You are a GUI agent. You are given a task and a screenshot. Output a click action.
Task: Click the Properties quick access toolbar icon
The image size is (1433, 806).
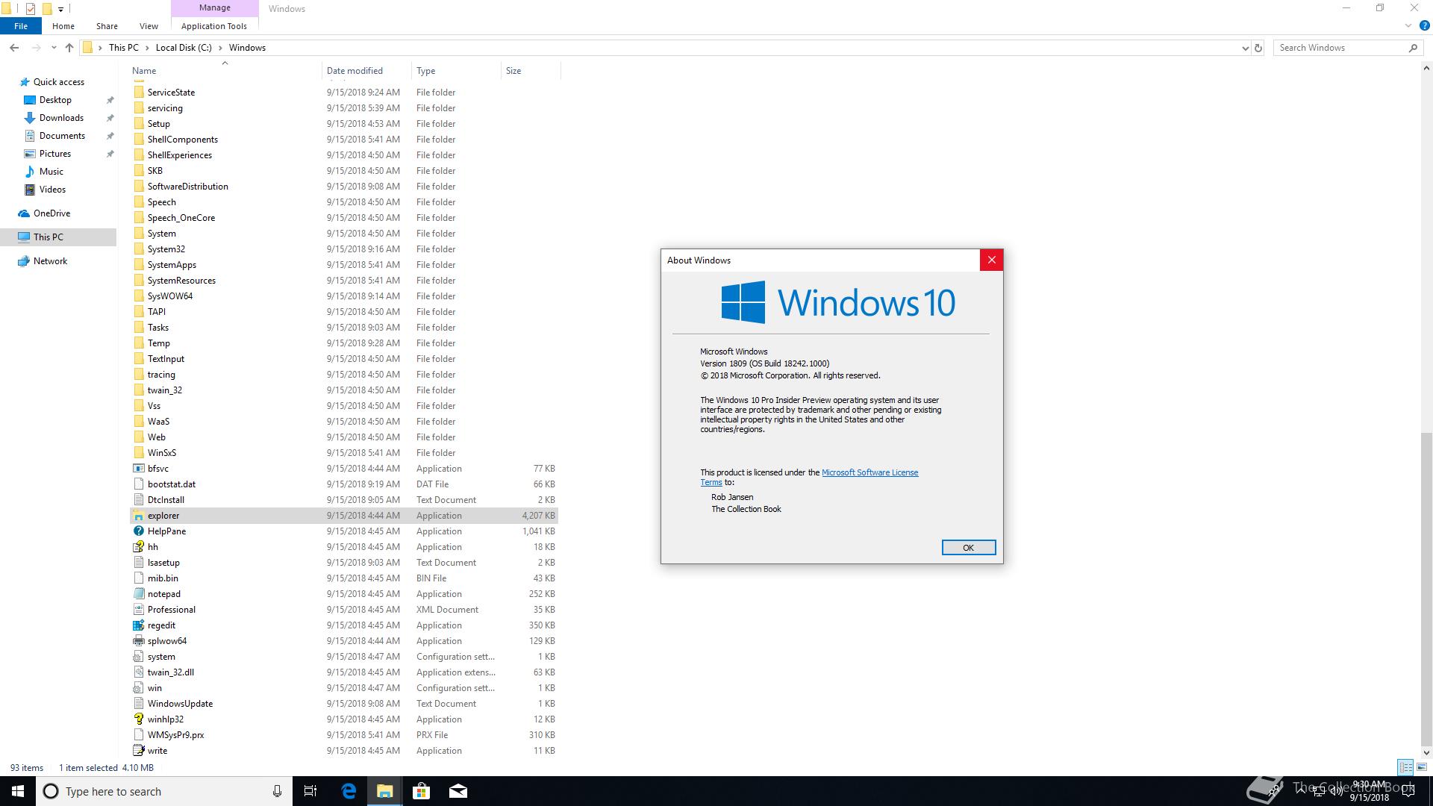tap(30, 9)
